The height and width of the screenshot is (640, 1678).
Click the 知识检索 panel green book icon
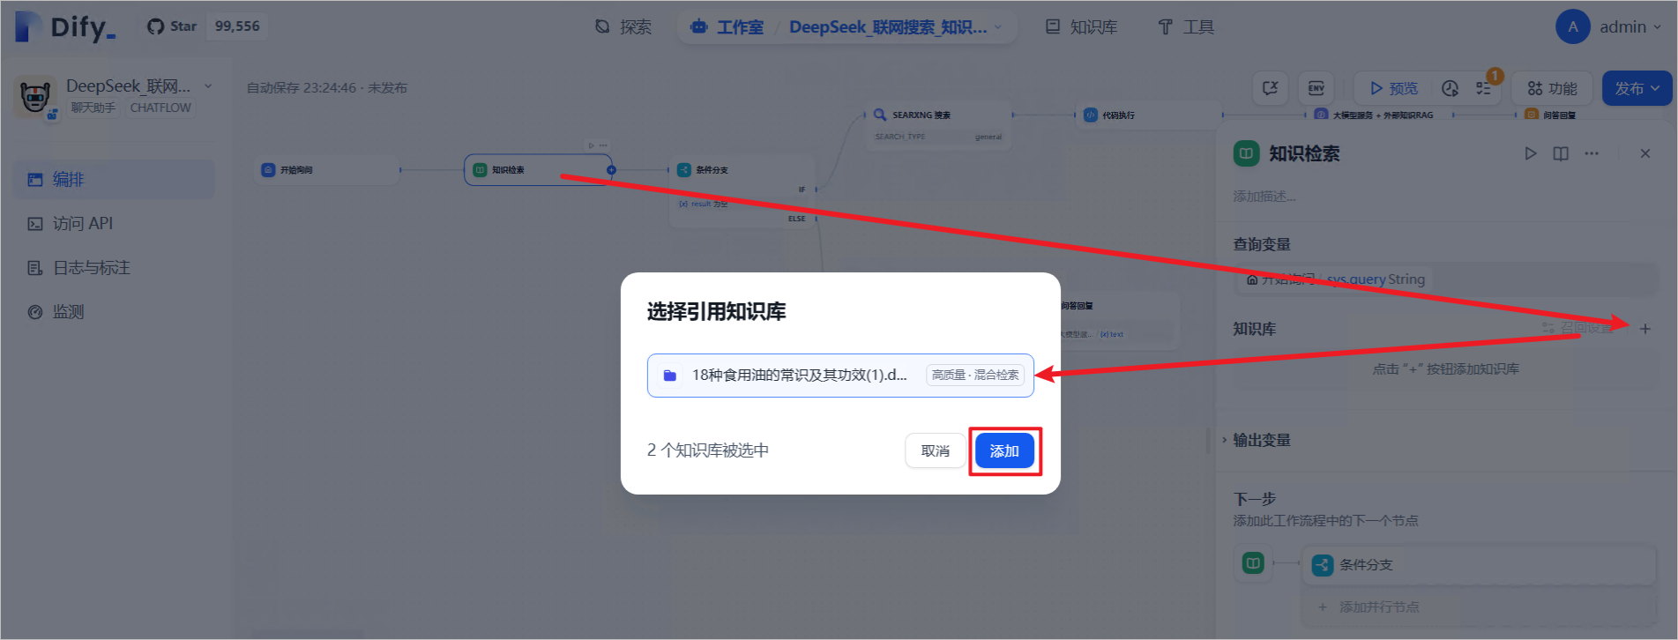(x=1246, y=153)
